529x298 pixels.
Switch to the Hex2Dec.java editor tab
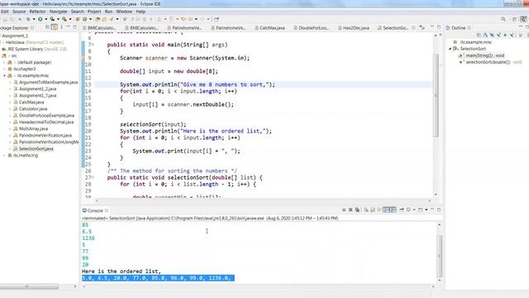[x=354, y=27]
